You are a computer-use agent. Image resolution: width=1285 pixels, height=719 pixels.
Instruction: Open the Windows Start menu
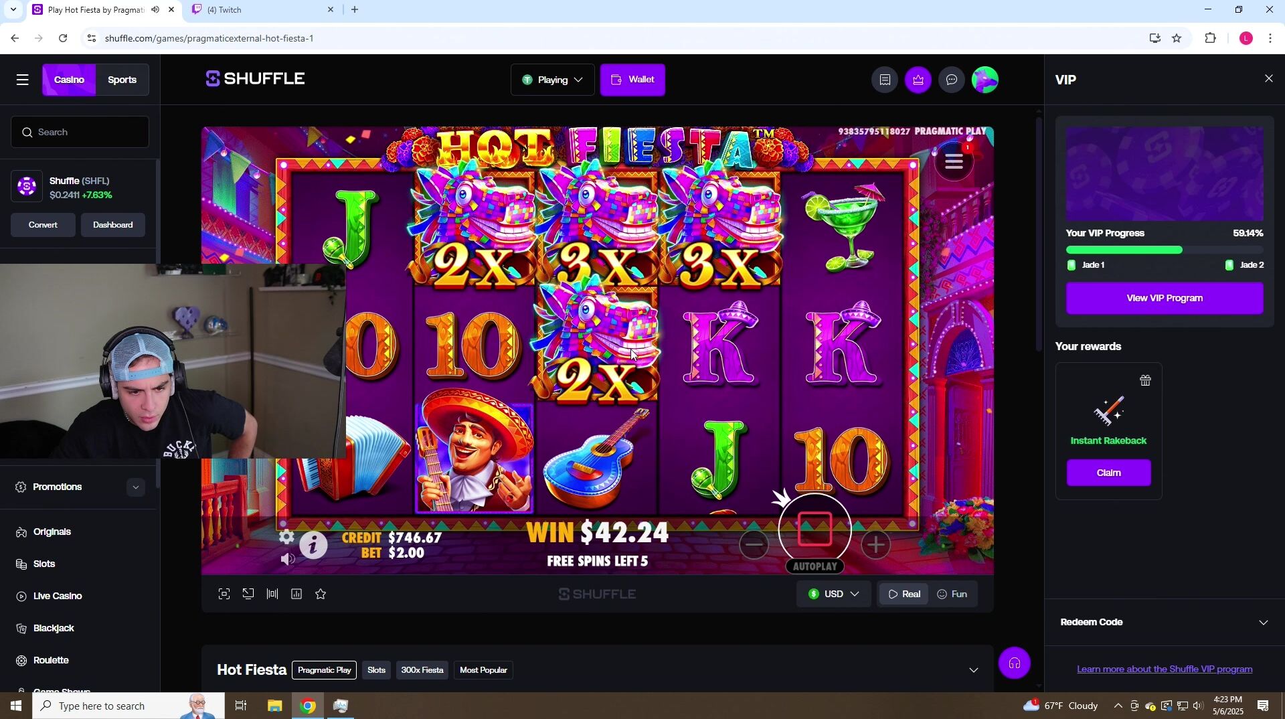[x=16, y=706]
